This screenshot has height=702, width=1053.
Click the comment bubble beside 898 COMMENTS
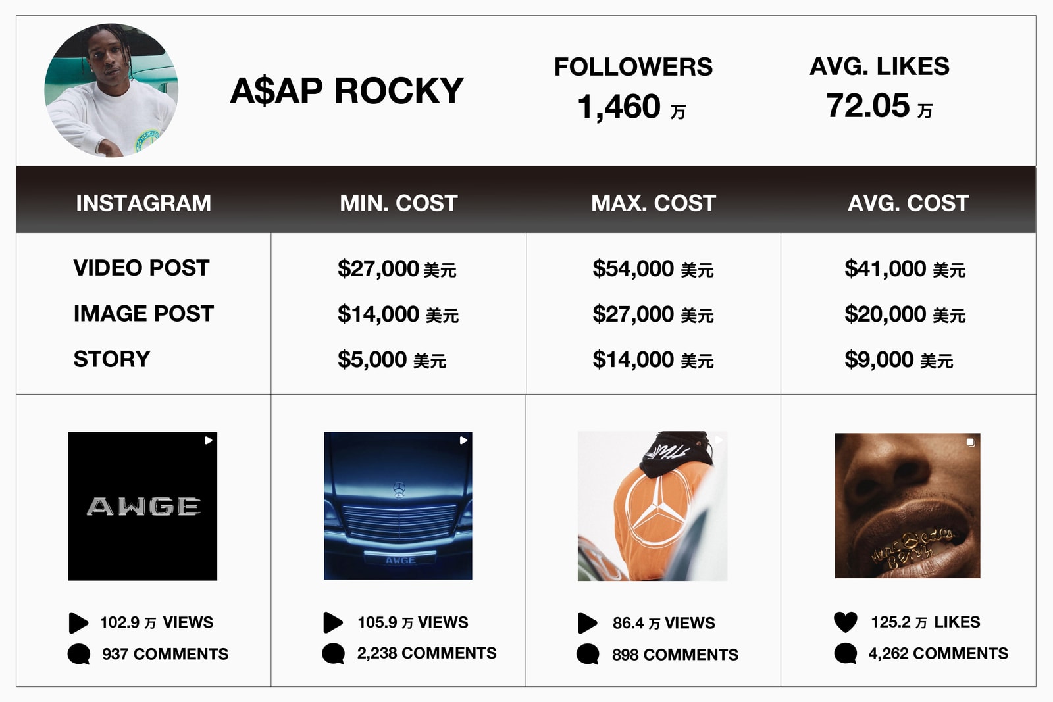(588, 654)
